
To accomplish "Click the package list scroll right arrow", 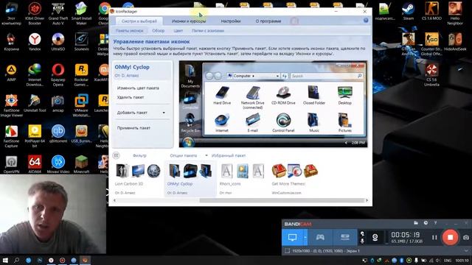I will coord(367,200).
